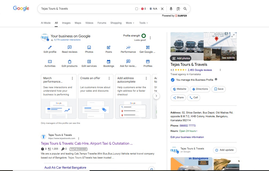
Task: Open Read reviews icon
Action: tap(69, 47)
